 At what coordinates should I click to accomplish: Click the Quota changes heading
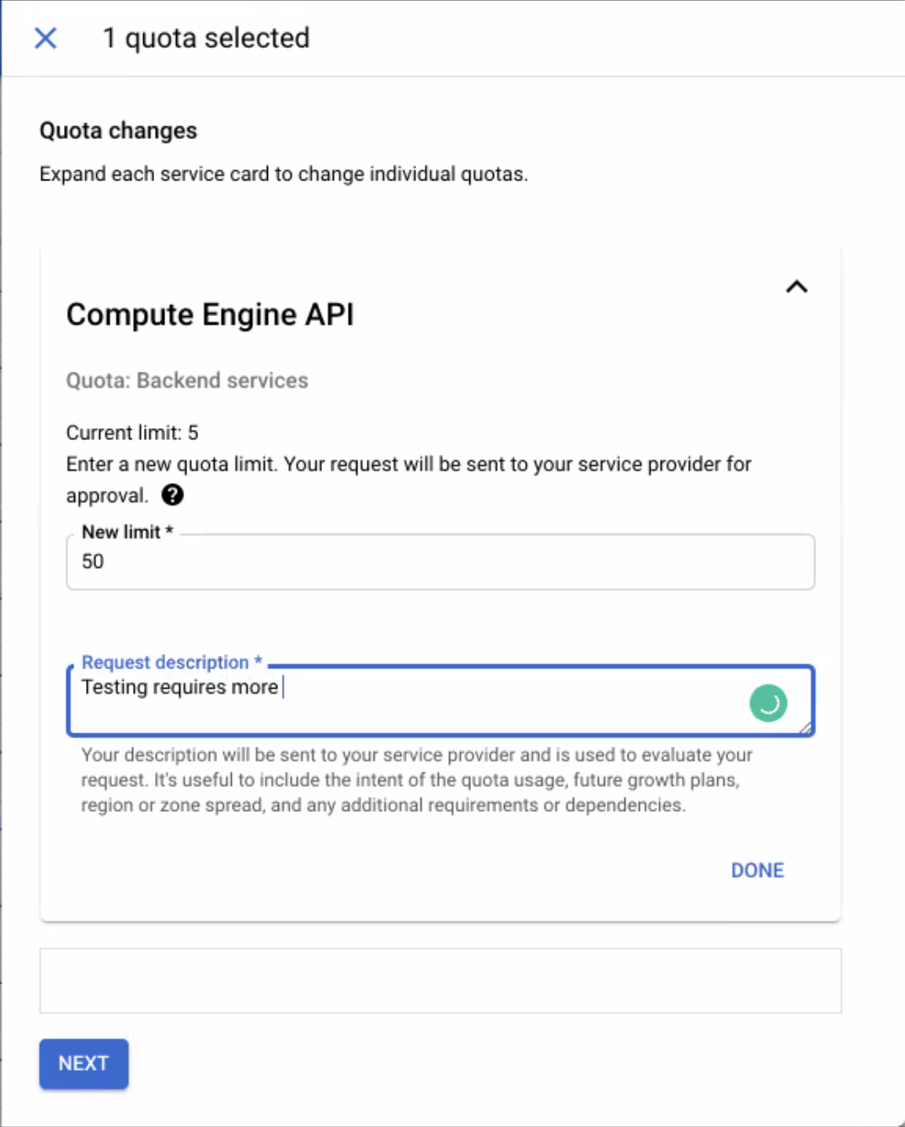click(117, 131)
